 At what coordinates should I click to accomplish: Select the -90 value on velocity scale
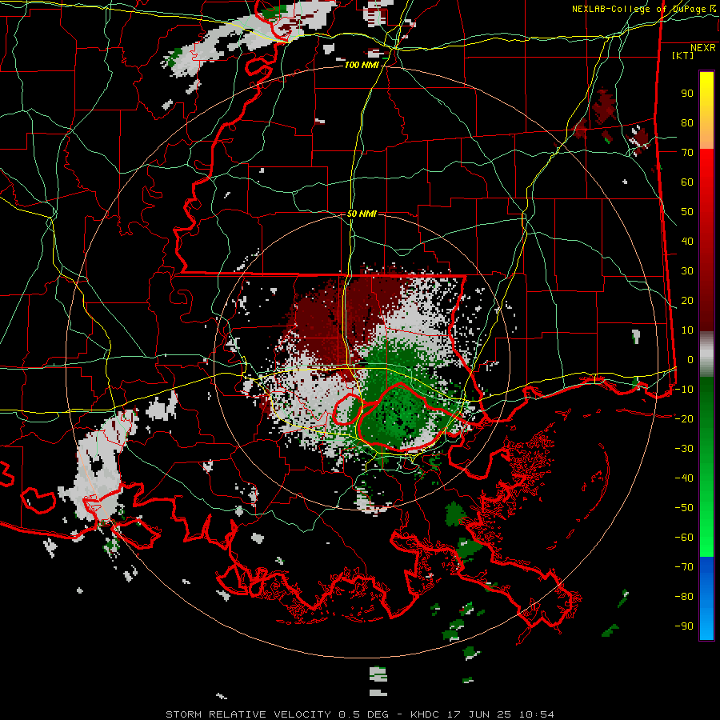[684, 626]
